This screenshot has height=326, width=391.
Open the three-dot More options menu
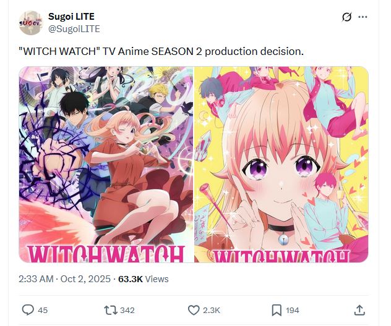tap(363, 17)
